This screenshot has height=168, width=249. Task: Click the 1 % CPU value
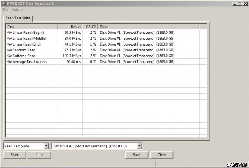click(93, 44)
